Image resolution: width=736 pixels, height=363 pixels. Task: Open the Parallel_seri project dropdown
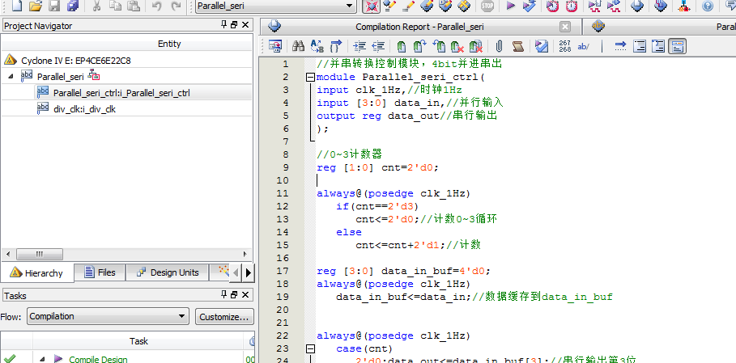pos(350,6)
